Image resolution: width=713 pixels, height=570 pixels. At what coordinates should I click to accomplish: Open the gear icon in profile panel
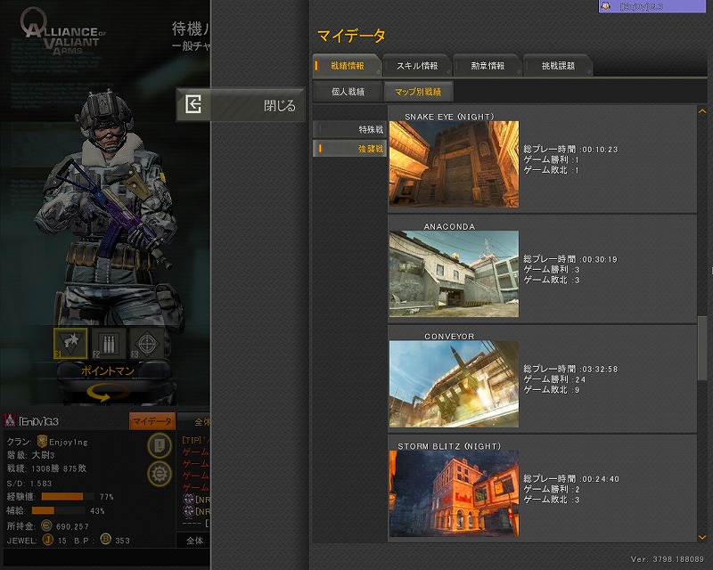point(160,473)
